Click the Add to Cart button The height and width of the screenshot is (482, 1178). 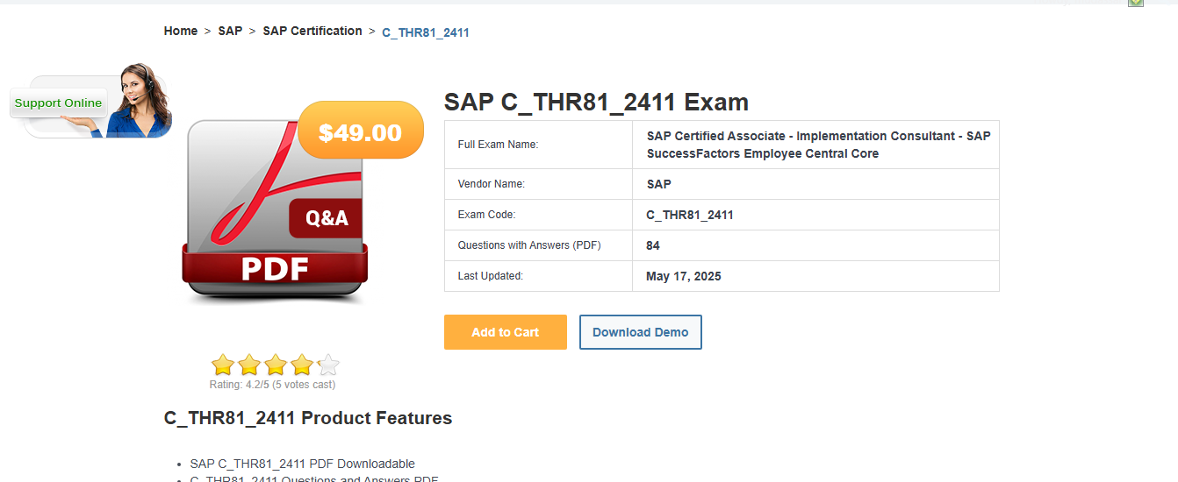[x=505, y=332]
